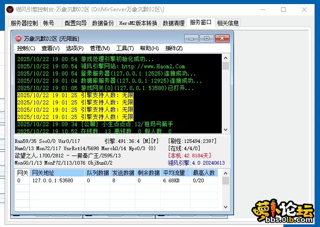Click the gateway table scroll down arrow
Image resolution: width=320 pixels, height=227 pixels.
[225, 207]
